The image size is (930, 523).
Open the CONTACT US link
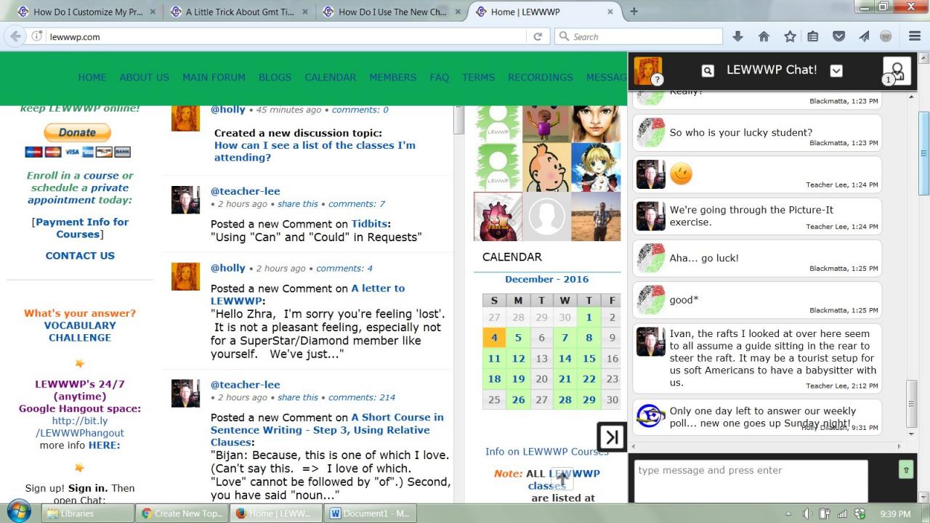click(80, 256)
